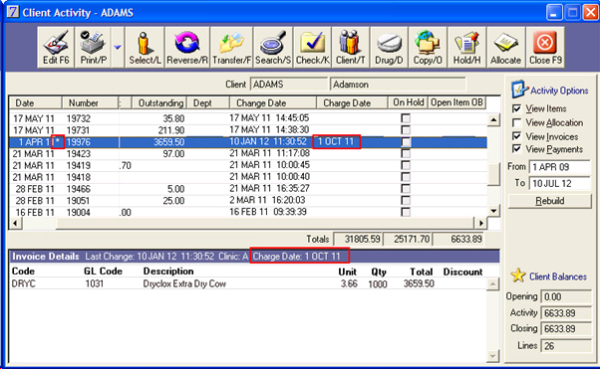Viewport: 600px width, 369px height.
Task: Click the Copy/O toolbar icon
Action: pyautogui.click(x=428, y=48)
